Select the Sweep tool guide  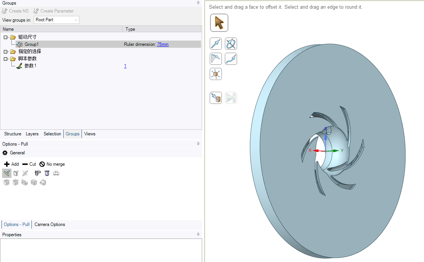pos(231,59)
